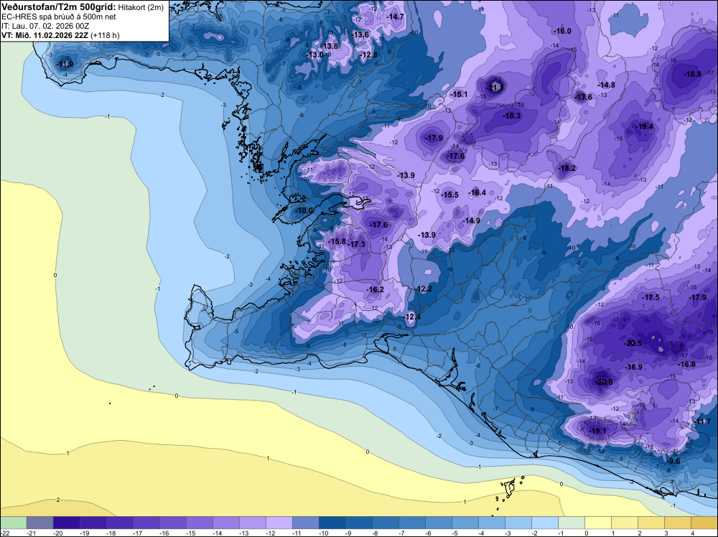
Task: Select the -15.5 temperature label
Action: coord(449,195)
